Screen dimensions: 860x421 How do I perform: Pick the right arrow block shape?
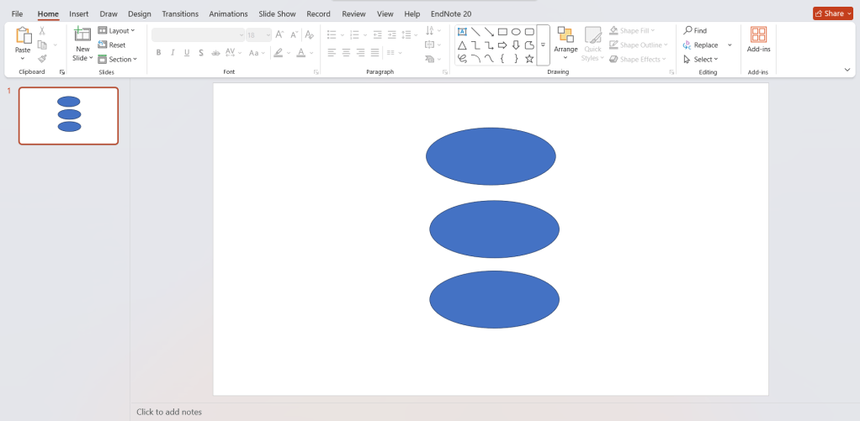[502, 45]
